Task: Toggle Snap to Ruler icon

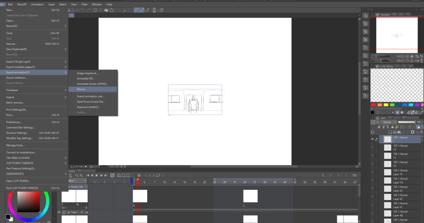Action: click(136, 10)
